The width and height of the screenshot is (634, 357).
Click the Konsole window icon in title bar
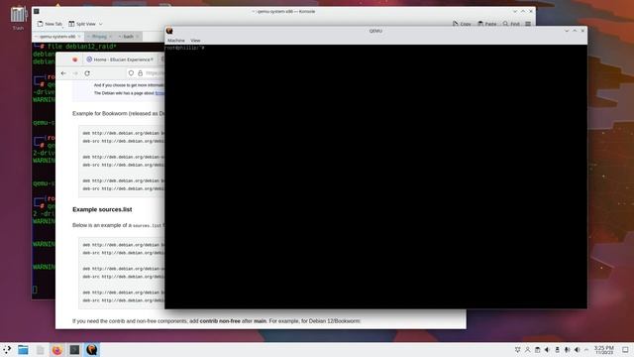[x=37, y=11]
